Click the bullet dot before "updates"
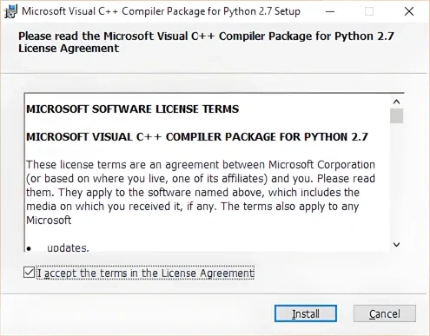430x336 pixels. 29,248
